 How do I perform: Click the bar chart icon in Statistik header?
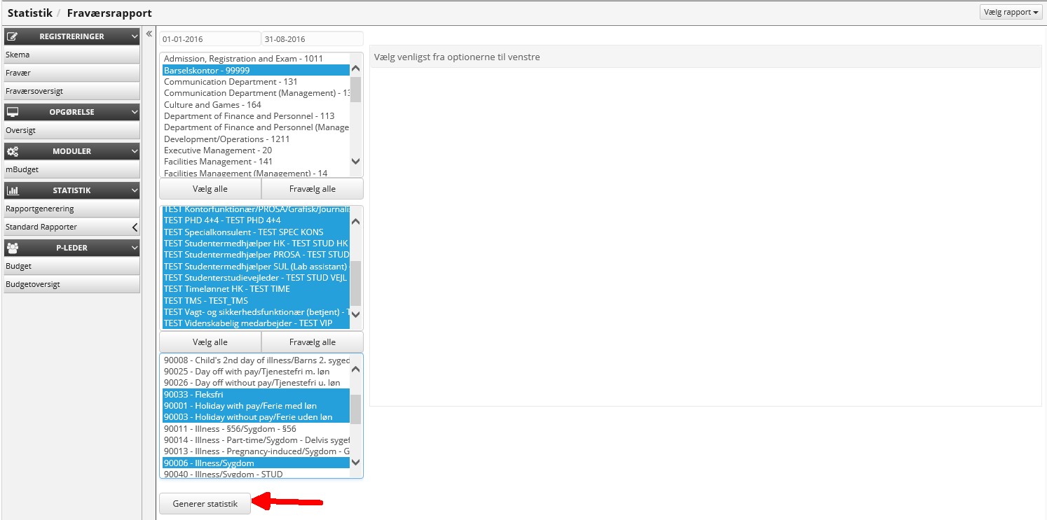pos(12,190)
